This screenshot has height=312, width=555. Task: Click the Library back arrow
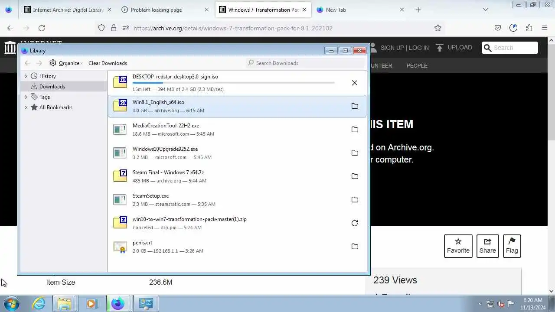(28, 63)
